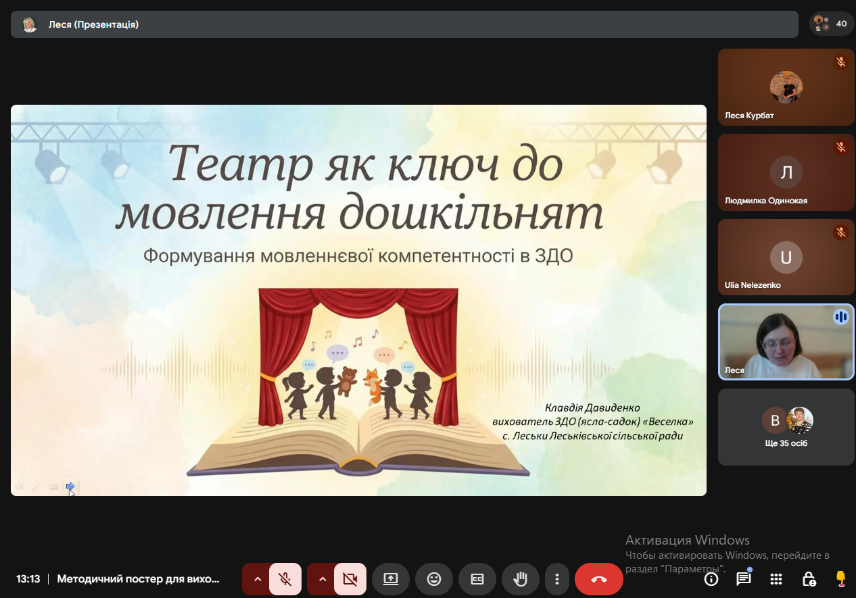Open the more options three-dot menu
The width and height of the screenshot is (856, 598).
pyautogui.click(x=557, y=579)
